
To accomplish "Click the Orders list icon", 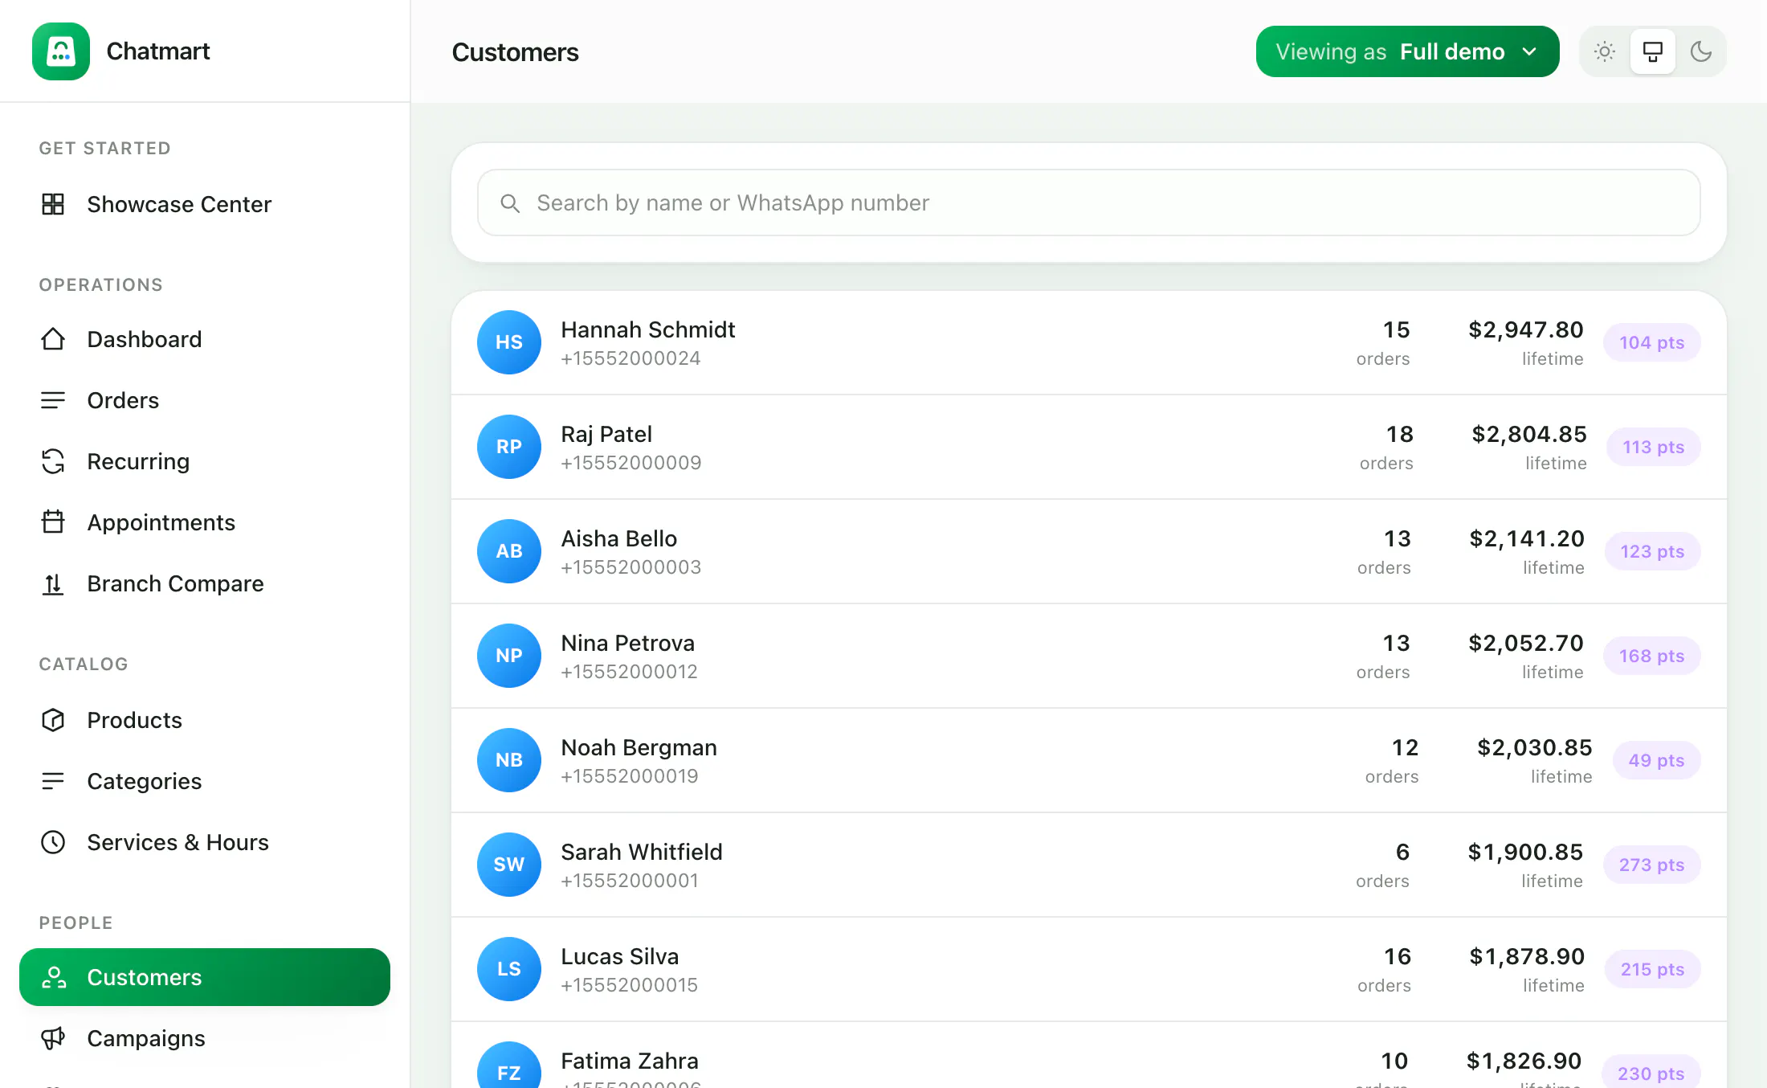I will pyautogui.click(x=53, y=400).
